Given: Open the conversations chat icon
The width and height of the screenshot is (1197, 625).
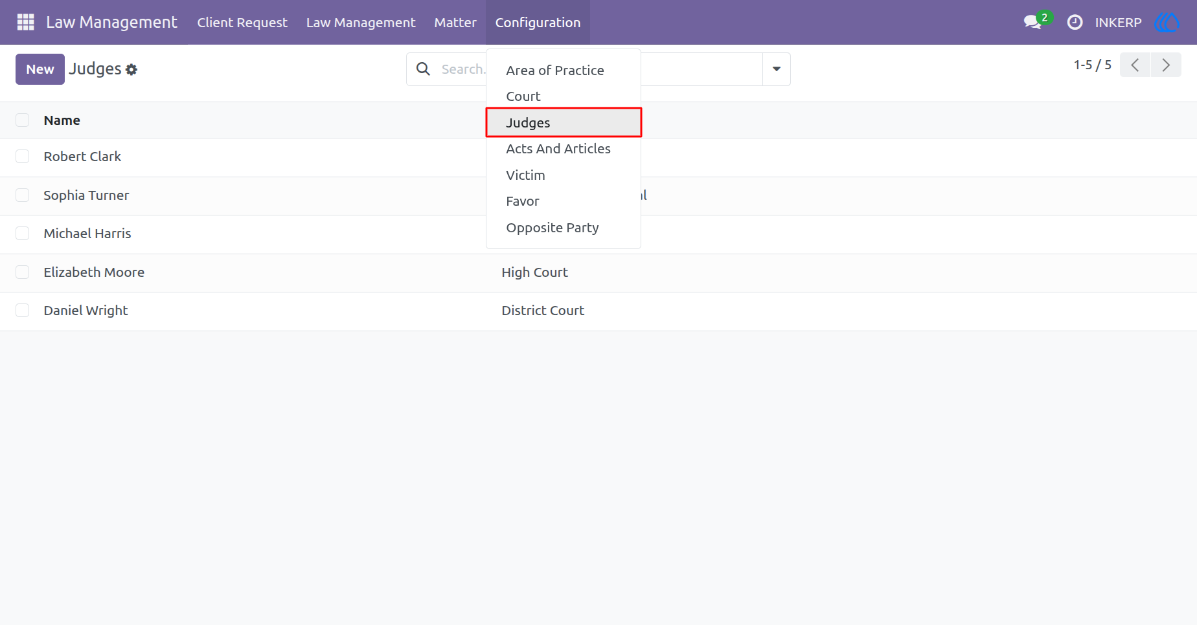Looking at the screenshot, I should point(1032,22).
